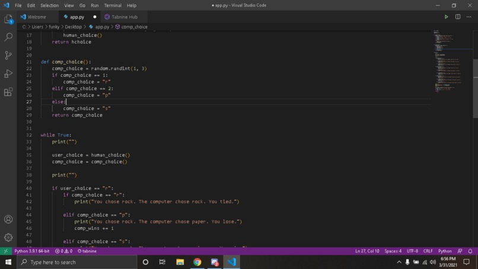478x269 pixels.
Task: Open the Go menu
Action: 82,5
